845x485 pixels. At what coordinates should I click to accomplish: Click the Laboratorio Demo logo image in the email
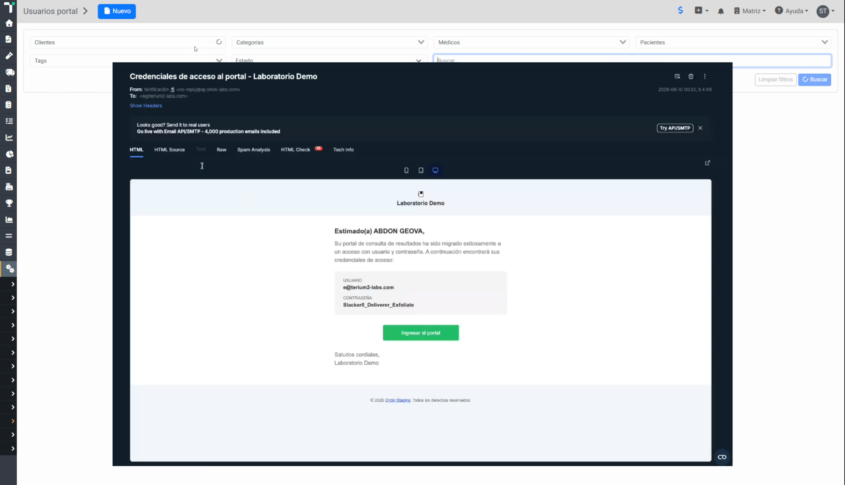point(421,194)
